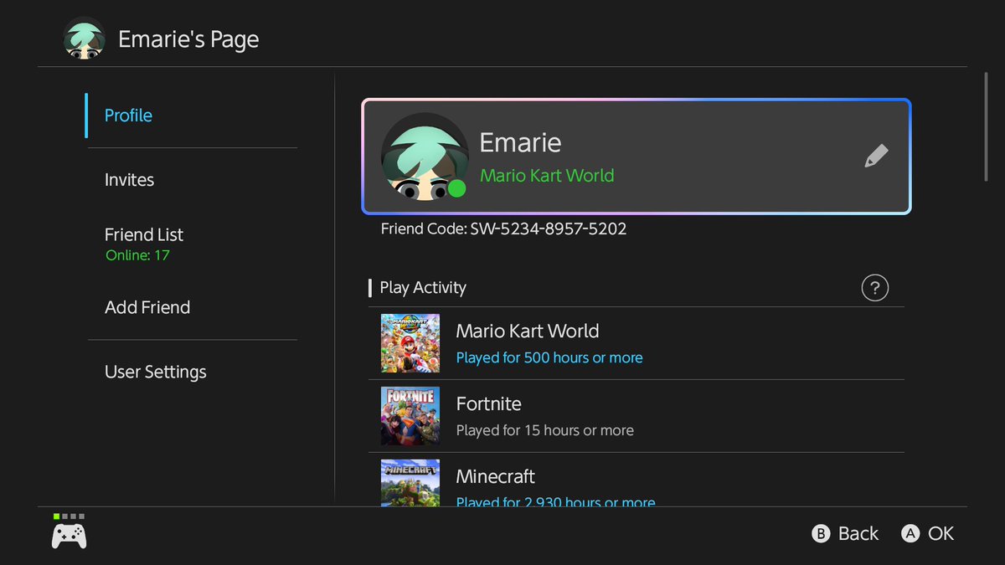The height and width of the screenshot is (565, 1005).
Task: Click the A button icon next to OK
Action: tap(910, 533)
